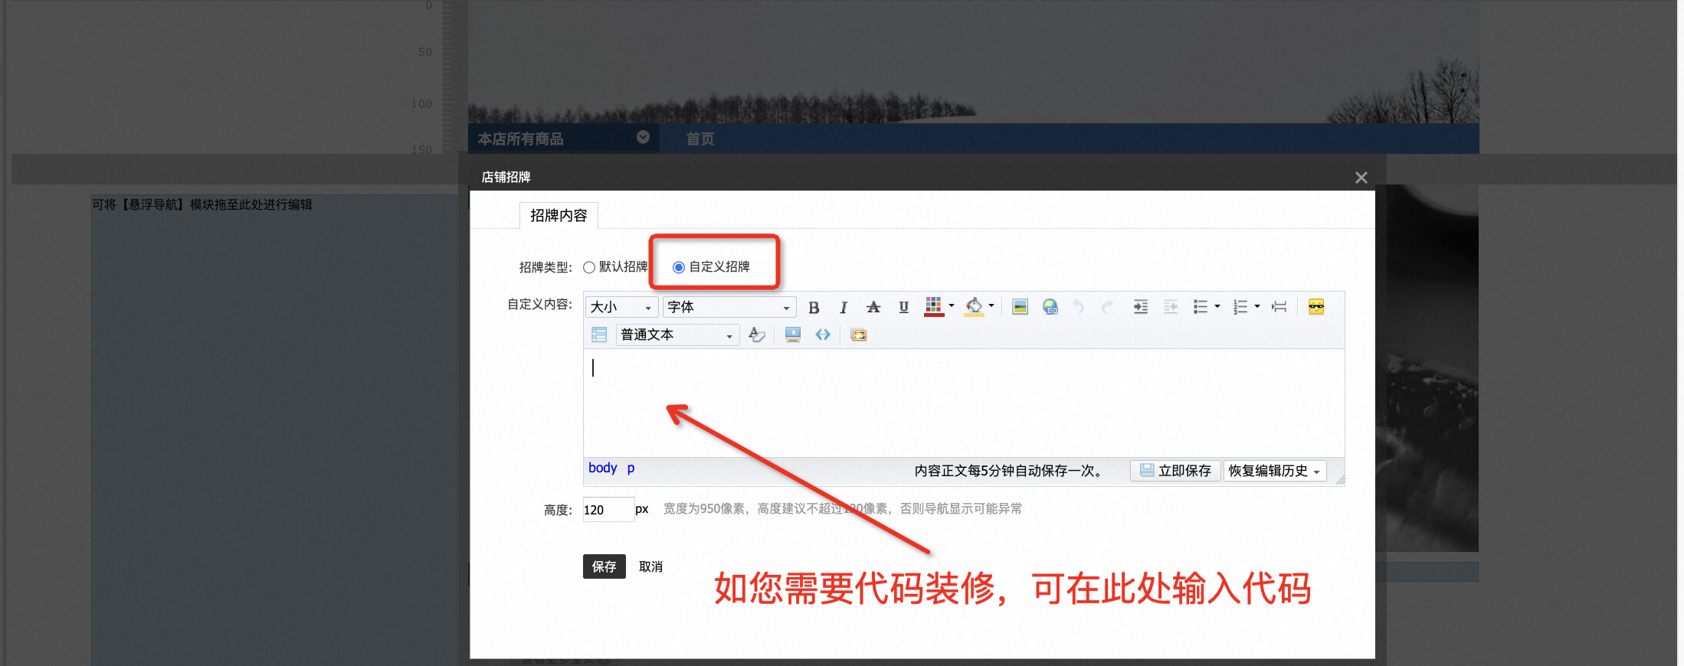
Task: Decrease indent of the paragraph
Action: 1171,307
